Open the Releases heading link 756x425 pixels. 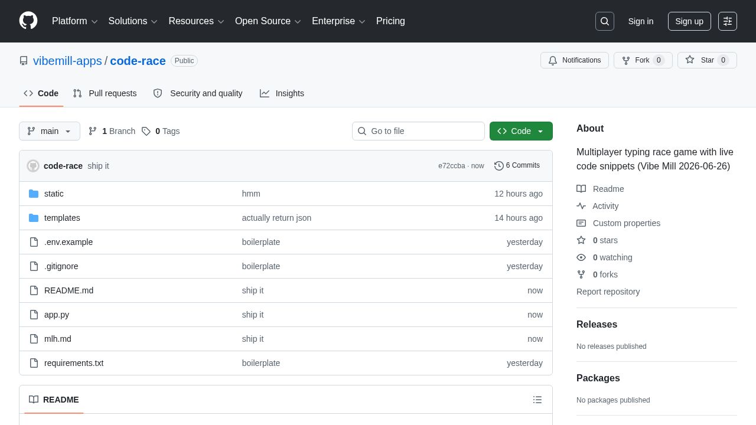pyautogui.click(x=597, y=325)
